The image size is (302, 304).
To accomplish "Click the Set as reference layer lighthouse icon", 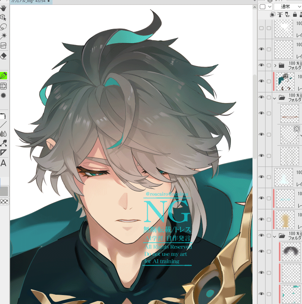I will (x=280, y=15).
